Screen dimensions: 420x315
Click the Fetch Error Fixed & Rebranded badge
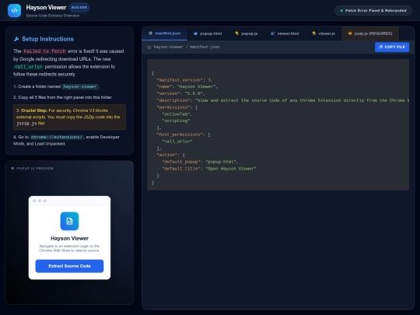[x=373, y=11]
